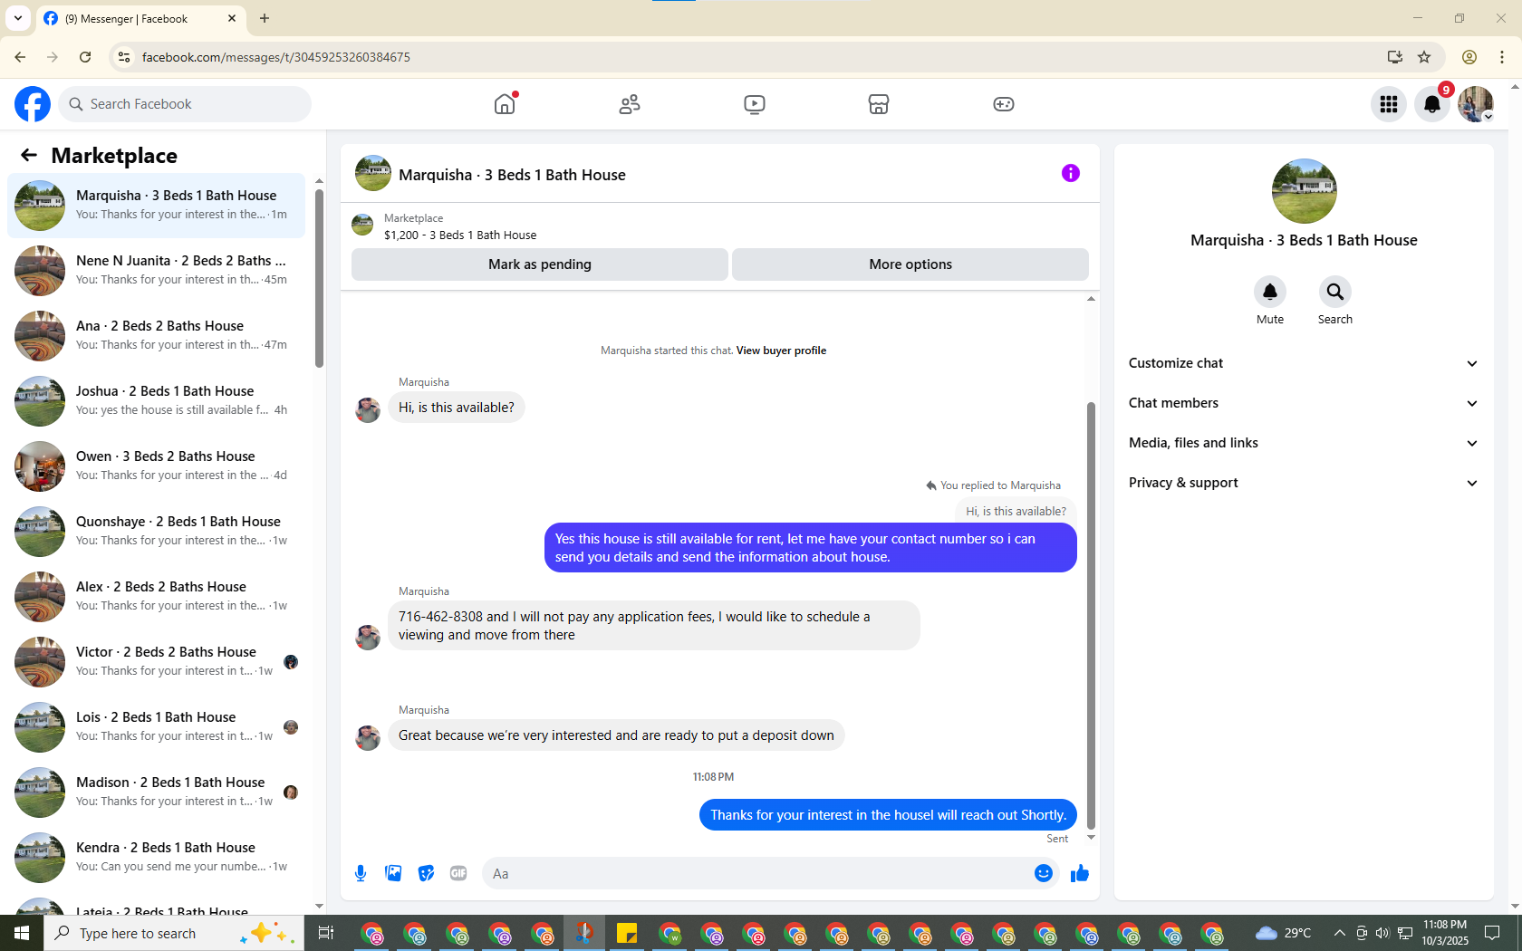This screenshot has width=1522, height=951.
Task: Open a new browser tab
Action: pyautogui.click(x=265, y=18)
